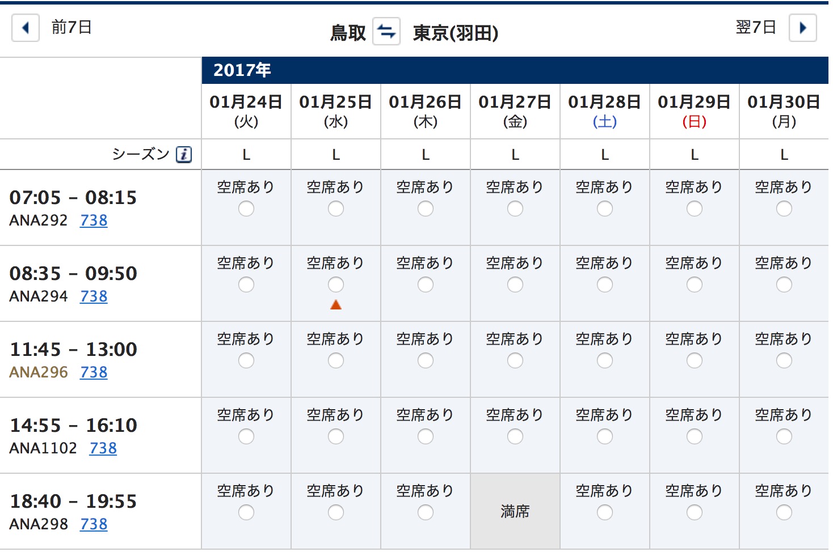Screen dimensions: 833x552
Task: Choose ANA298 flight on January 26
Action: pos(426,512)
